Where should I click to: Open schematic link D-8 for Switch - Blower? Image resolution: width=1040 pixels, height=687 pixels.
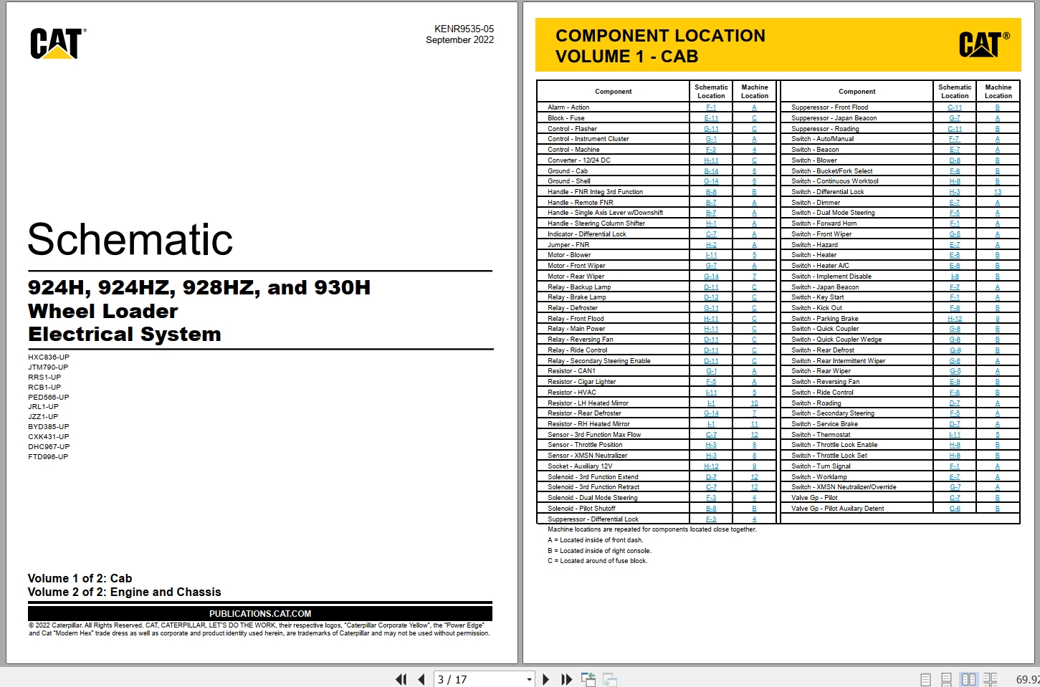click(955, 160)
